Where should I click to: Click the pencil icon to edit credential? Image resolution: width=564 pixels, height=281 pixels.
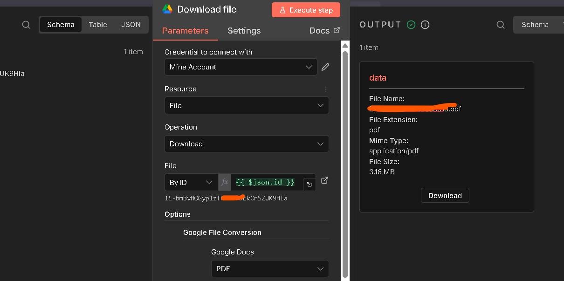[325, 67]
